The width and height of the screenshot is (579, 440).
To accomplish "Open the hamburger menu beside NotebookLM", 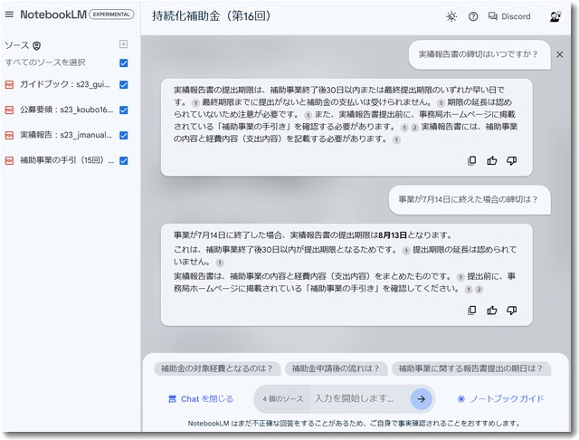I will pos(9,14).
